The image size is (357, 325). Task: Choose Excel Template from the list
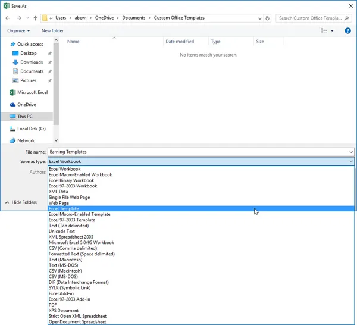pos(64,209)
